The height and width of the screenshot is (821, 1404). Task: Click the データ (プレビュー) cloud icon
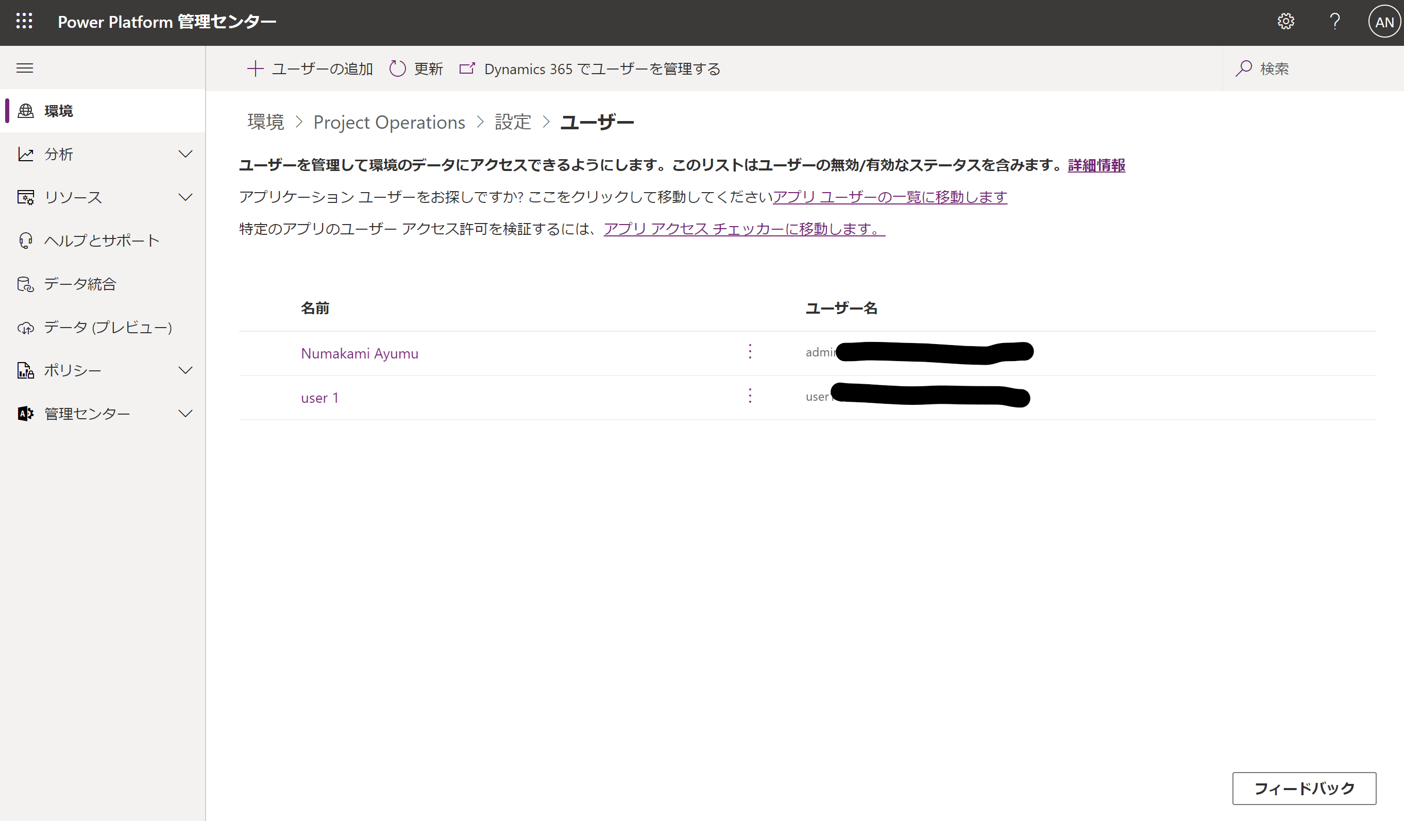[26, 328]
